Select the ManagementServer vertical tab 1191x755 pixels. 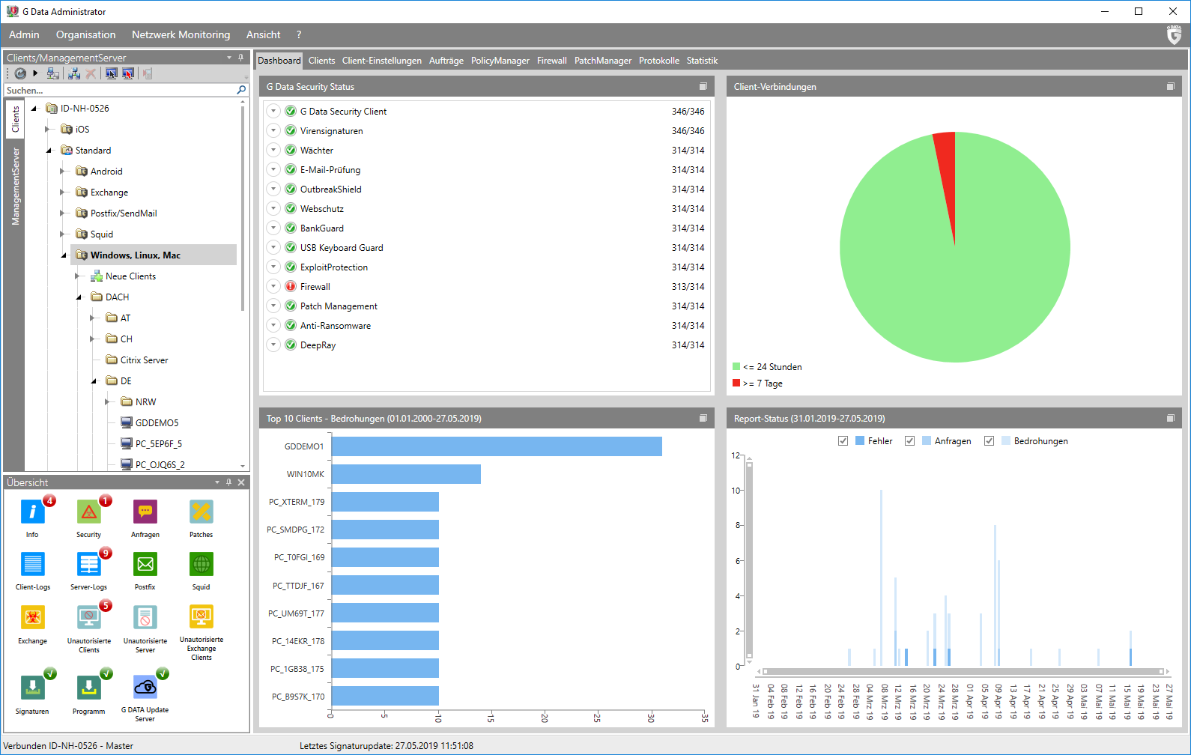coord(15,186)
